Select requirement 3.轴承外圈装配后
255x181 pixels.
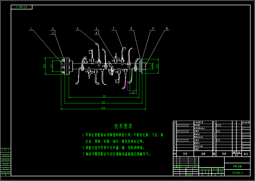[116, 154]
